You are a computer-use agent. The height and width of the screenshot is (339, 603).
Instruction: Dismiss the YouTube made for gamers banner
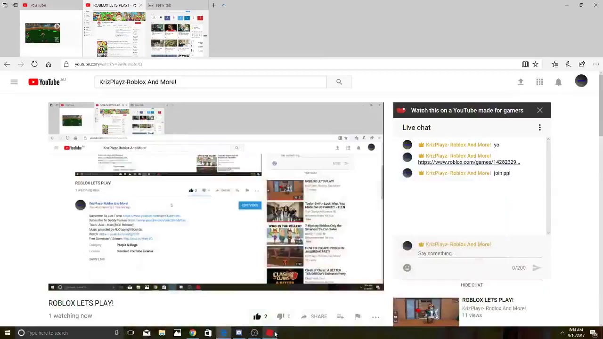click(x=540, y=110)
